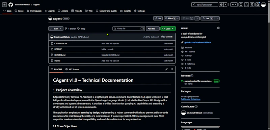Screen dimensions: 270x130
Task: Edit About details gear icon
Action: [218, 28]
